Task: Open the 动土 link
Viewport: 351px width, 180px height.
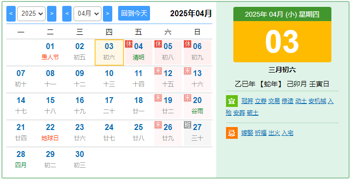Action: coord(301,101)
